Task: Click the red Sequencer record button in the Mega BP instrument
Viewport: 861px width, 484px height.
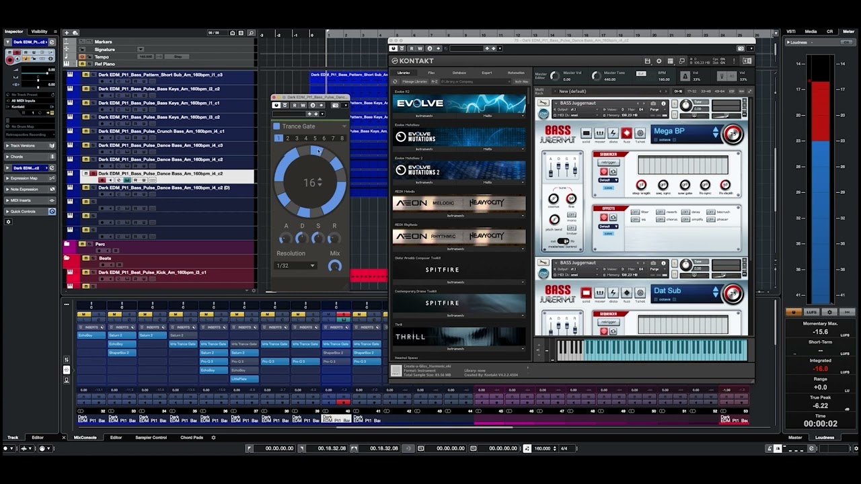Action: tap(604, 172)
